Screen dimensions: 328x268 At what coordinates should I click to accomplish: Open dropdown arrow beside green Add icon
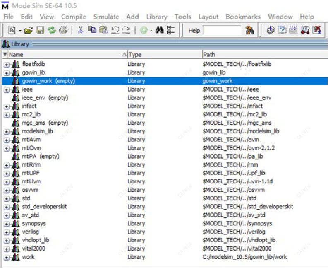pyautogui.click(x=151, y=31)
